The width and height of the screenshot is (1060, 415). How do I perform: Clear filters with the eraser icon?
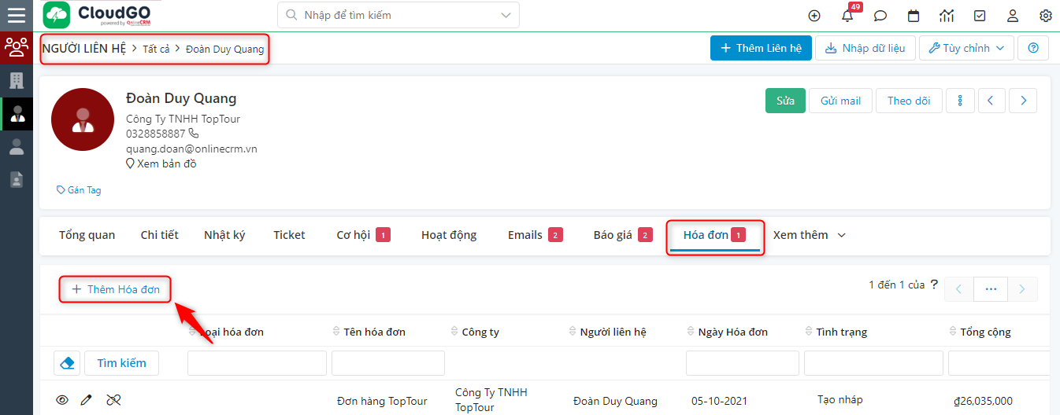(67, 363)
